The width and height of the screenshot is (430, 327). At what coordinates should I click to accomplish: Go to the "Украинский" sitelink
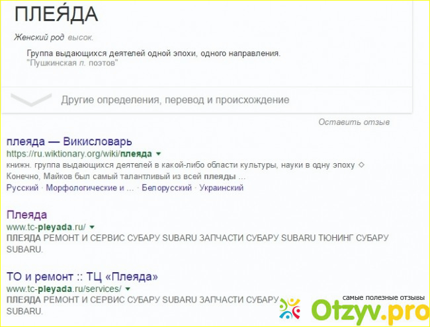pyautogui.click(x=222, y=188)
